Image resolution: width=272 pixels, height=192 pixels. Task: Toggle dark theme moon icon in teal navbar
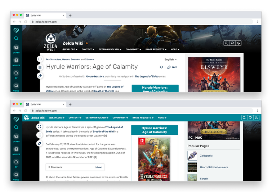click(257, 118)
